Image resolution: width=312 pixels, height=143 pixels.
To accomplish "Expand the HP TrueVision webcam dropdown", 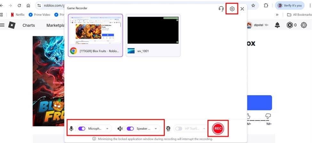I will click(204, 129).
